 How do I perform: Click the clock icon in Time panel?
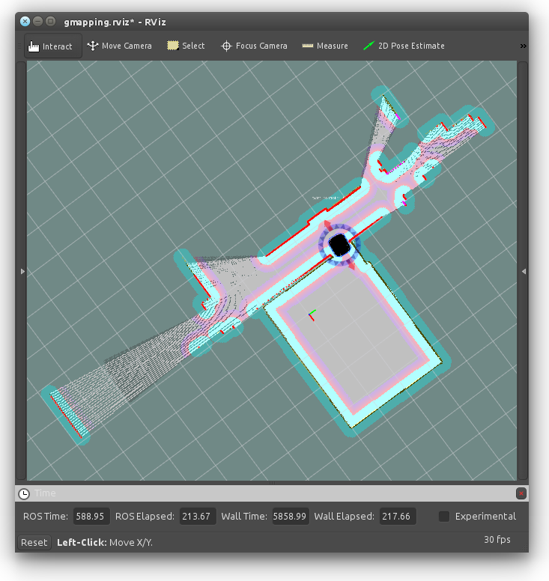click(24, 493)
